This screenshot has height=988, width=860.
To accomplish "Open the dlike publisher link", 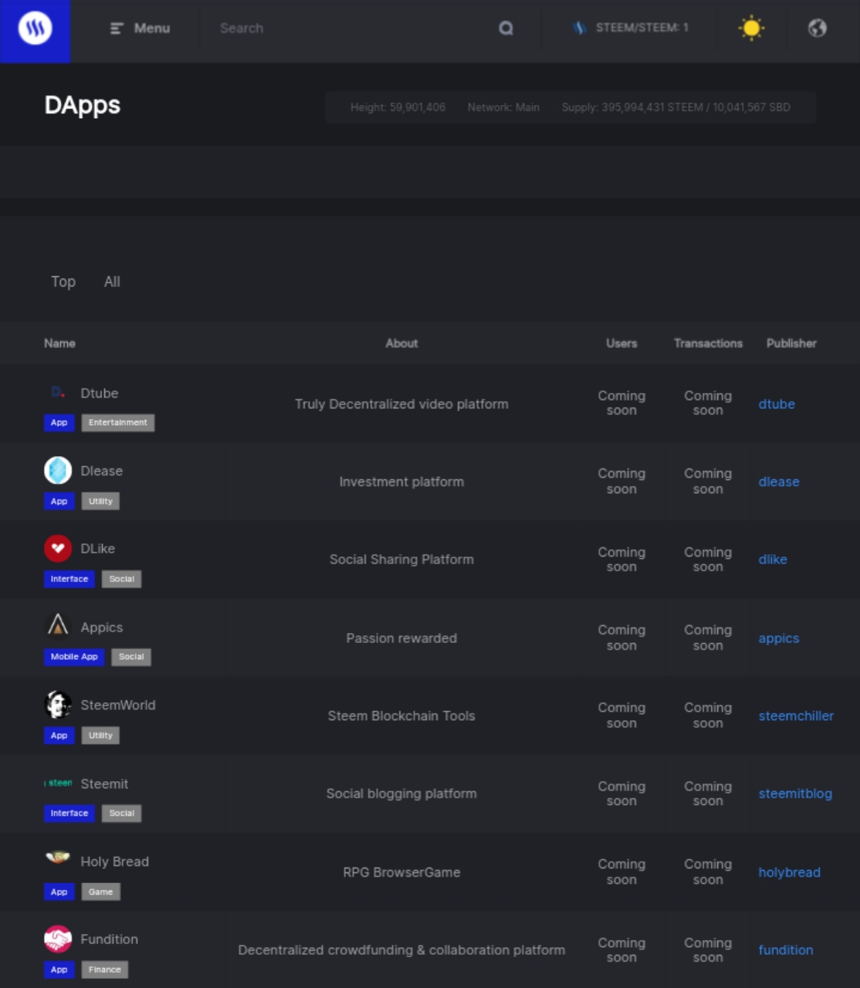I will 773,560.
